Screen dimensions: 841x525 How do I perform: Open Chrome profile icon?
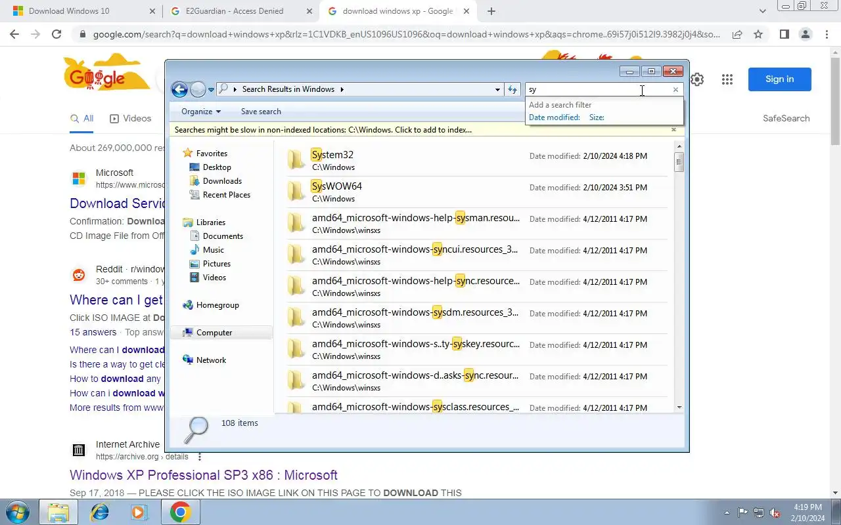coord(805,34)
